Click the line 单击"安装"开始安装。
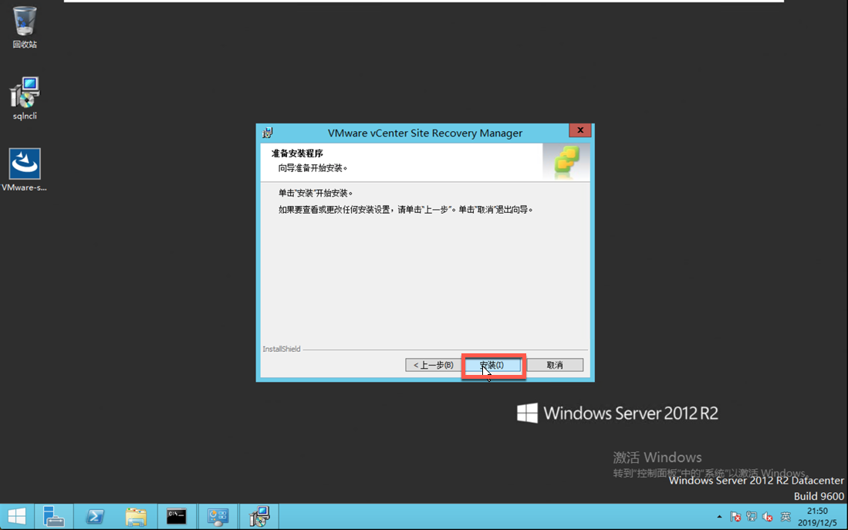Viewport: 848px width, 530px height. point(316,193)
